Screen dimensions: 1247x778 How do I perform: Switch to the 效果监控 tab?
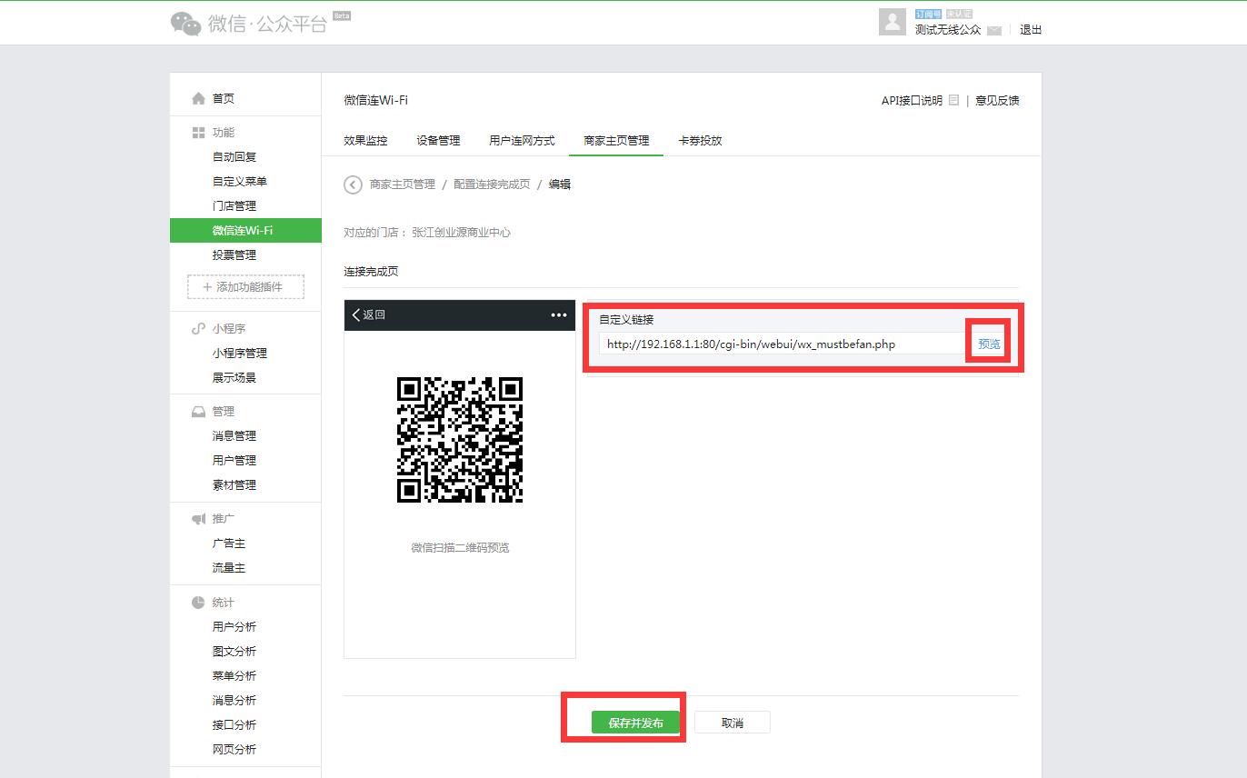click(365, 141)
